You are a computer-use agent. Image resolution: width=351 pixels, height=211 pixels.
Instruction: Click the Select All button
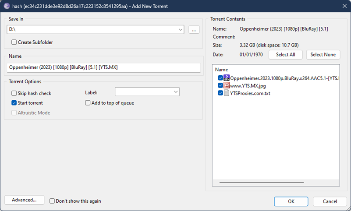(x=285, y=55)
